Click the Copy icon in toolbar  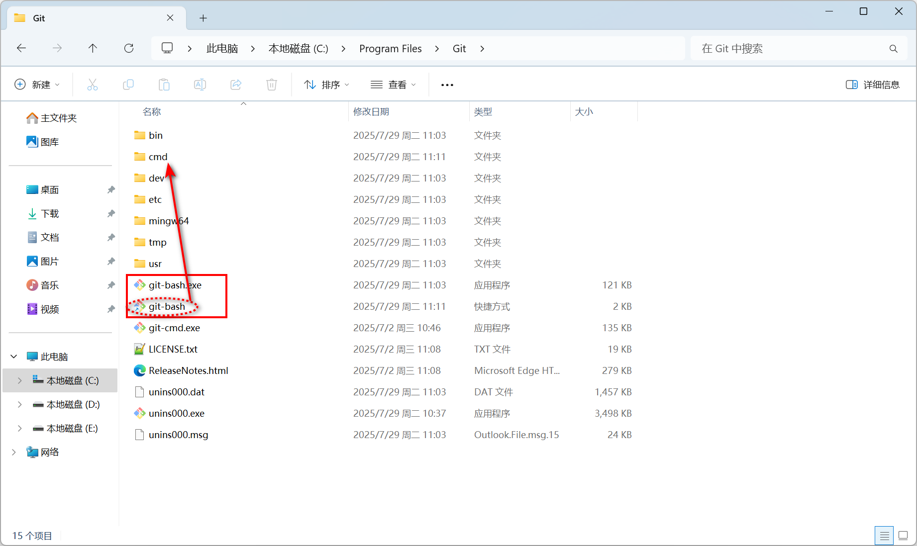(128, 85)
